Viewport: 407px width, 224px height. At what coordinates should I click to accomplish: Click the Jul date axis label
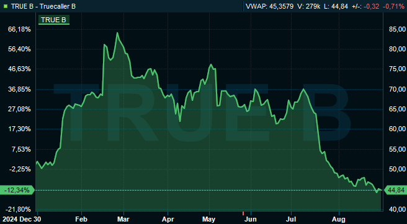[291, 220]
